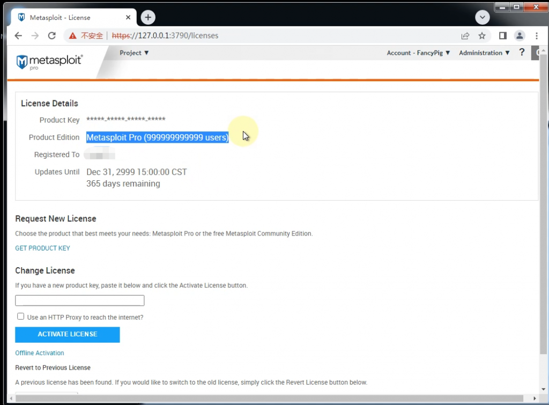This screenshot has width=549, height=405.
Task: Open the Account - FancyPig dropdown
Action: point(418,53)
